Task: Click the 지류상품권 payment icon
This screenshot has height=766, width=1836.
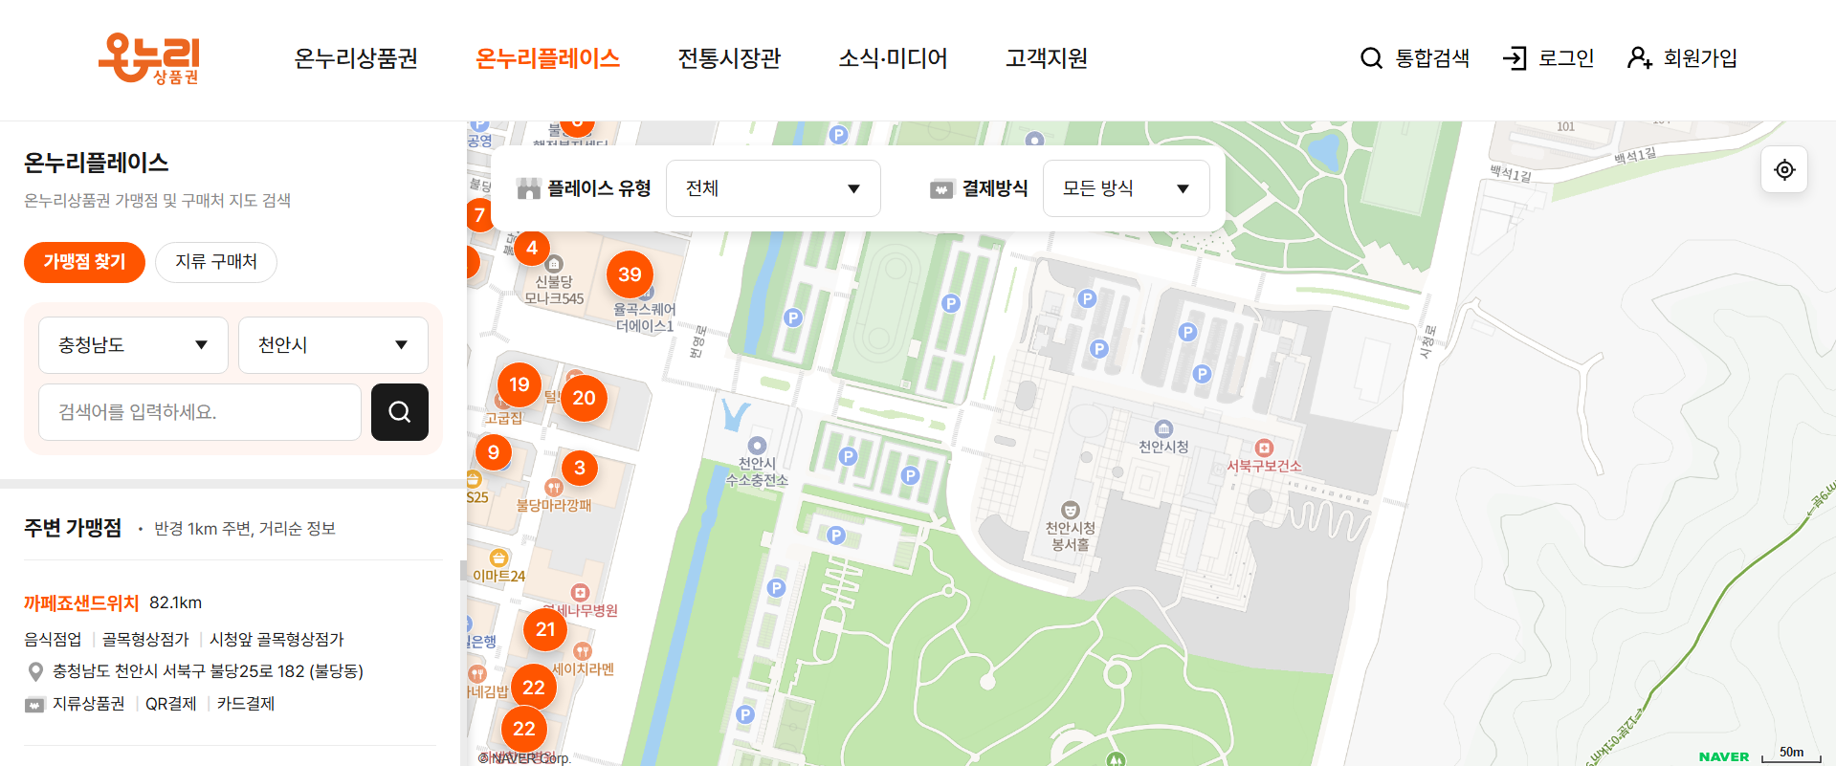Action: (x=35, y=705)
